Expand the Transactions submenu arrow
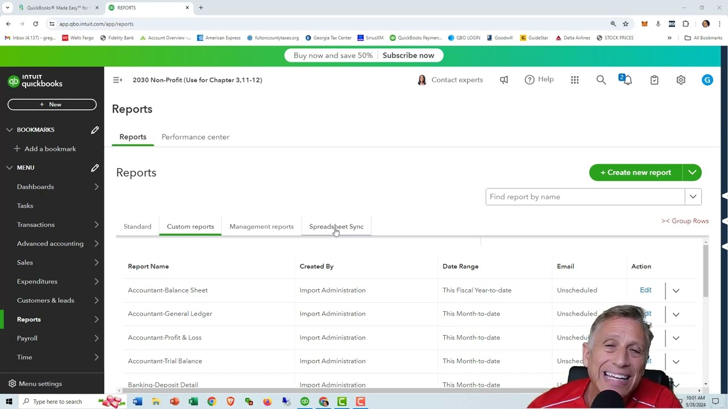The width and height of the screenshot is (728, 409). (x=96, y=225)
